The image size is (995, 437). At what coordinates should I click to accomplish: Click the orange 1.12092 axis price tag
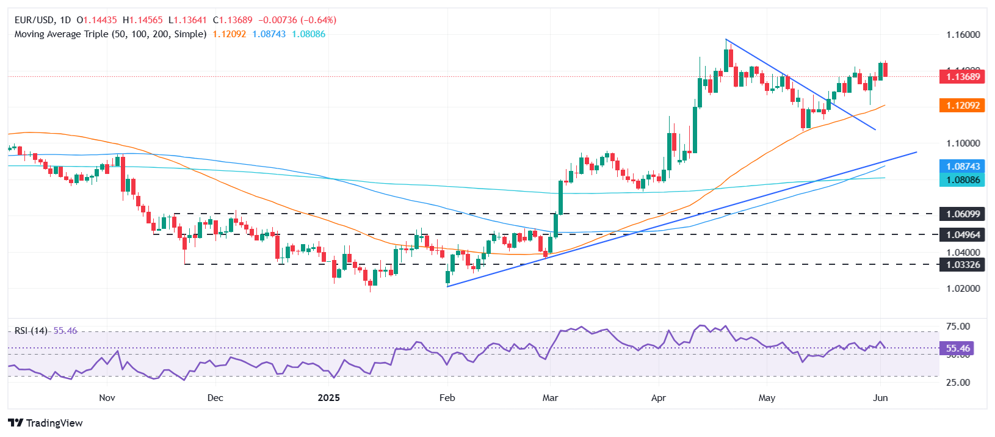[x=963, y=106]
